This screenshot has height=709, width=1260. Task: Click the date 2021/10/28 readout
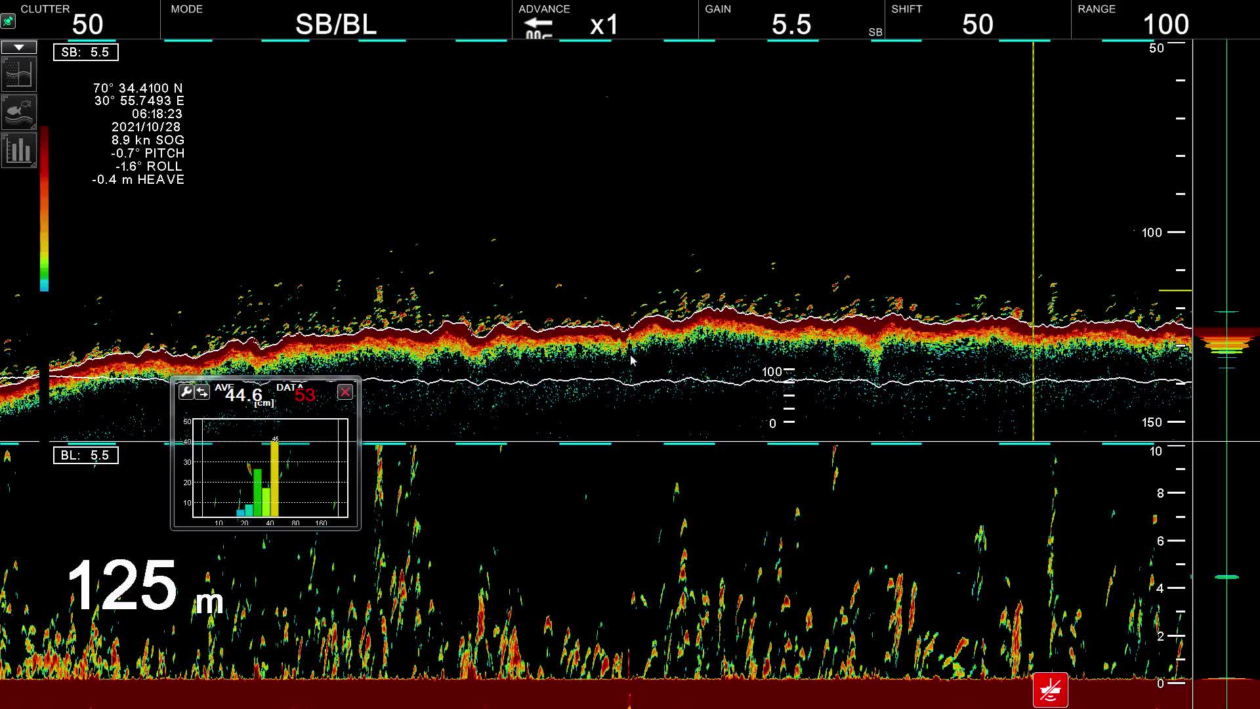click(146, 127)
